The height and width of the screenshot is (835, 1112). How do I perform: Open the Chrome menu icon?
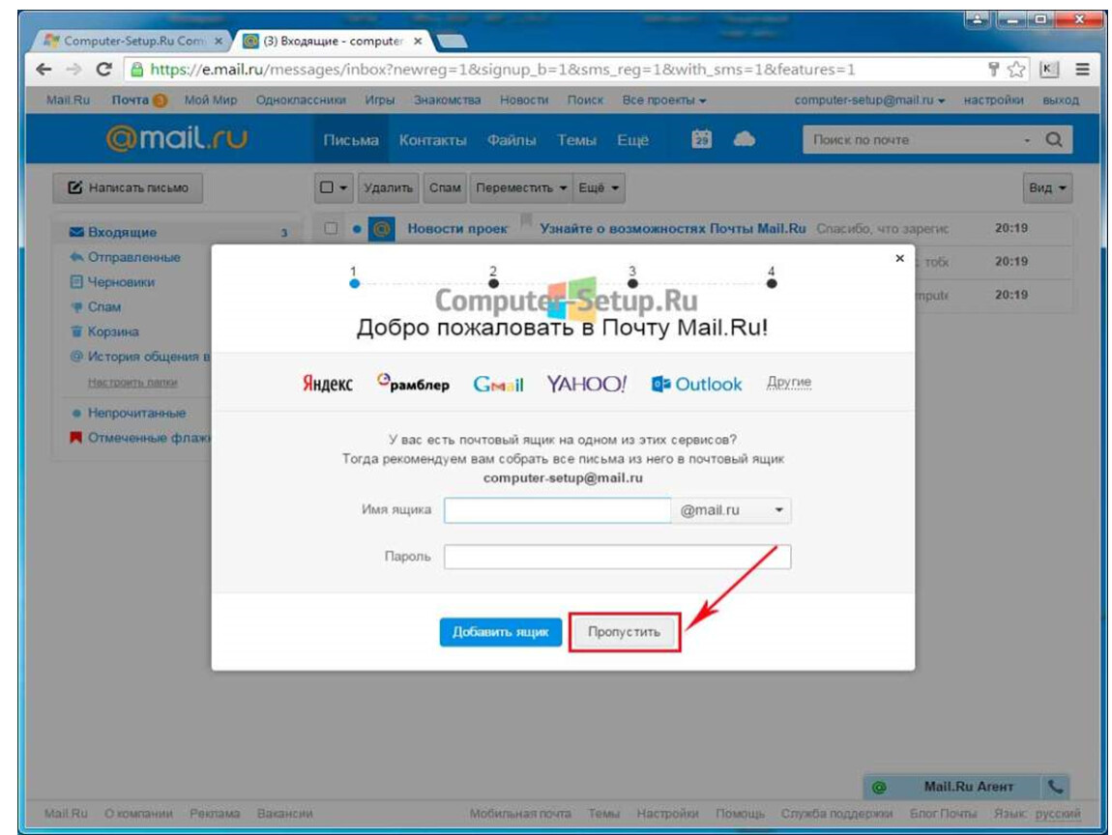(x=1082, y=70)
